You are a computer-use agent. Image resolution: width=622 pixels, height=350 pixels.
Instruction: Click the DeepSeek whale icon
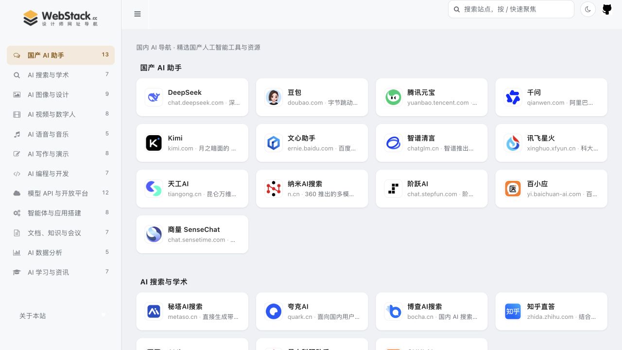pos(154,97)
